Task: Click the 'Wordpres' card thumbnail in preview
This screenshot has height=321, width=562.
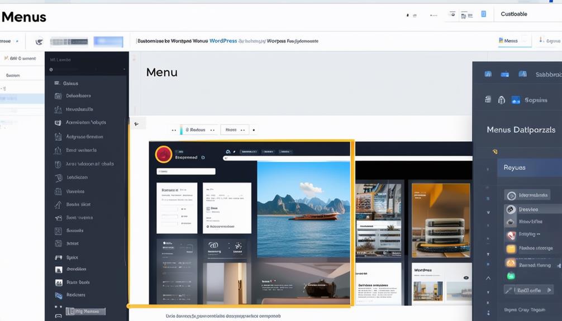Action: (441, 284)
